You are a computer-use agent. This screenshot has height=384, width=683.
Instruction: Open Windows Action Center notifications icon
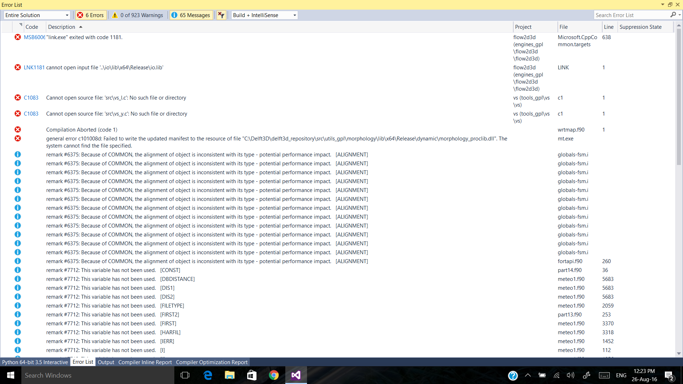click(669, 375)
